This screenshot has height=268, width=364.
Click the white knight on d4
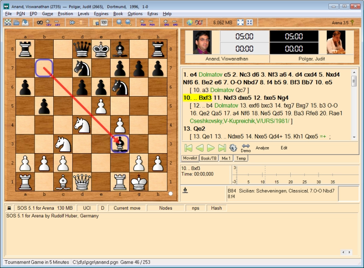tap(82, 125)
